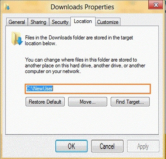
Task: Click the highlighted C:\NewUser path text
Action: tap(39, 89)
